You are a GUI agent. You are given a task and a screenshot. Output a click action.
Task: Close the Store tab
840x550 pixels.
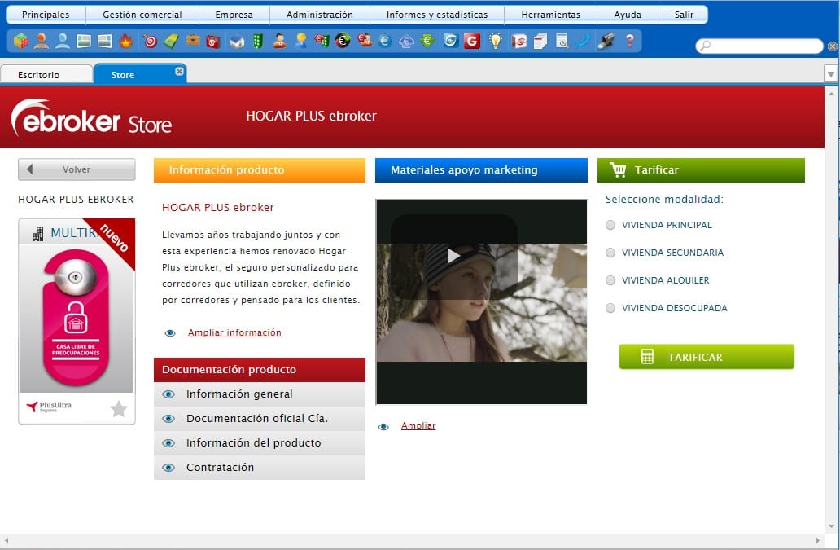point(179,72)
